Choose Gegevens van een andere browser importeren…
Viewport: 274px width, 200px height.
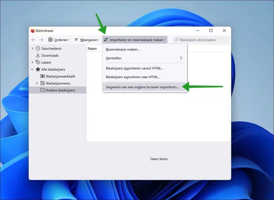click(145, 87)
